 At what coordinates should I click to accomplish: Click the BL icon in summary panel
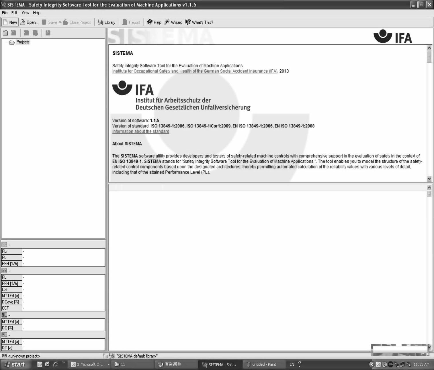pyautogui.click(x=4, y=315)
